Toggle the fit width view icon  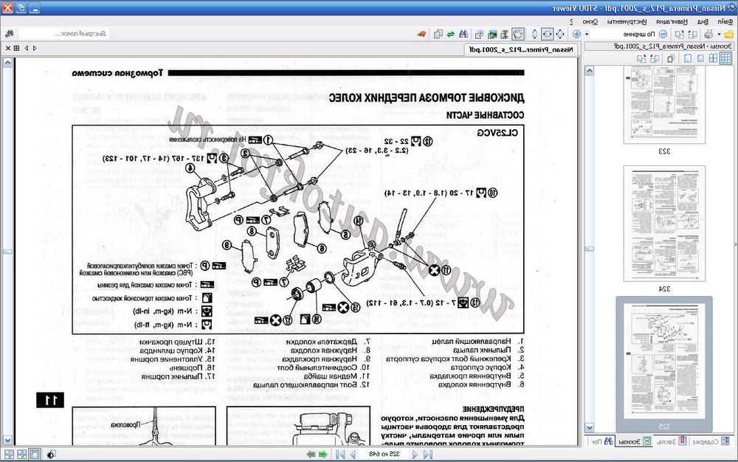click(547, 34)
